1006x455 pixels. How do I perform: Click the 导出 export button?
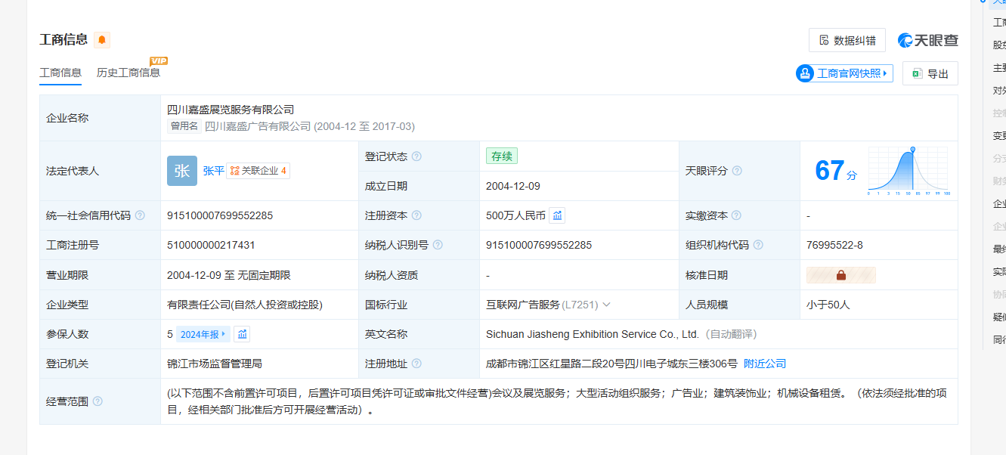click(x=930, y=73)
